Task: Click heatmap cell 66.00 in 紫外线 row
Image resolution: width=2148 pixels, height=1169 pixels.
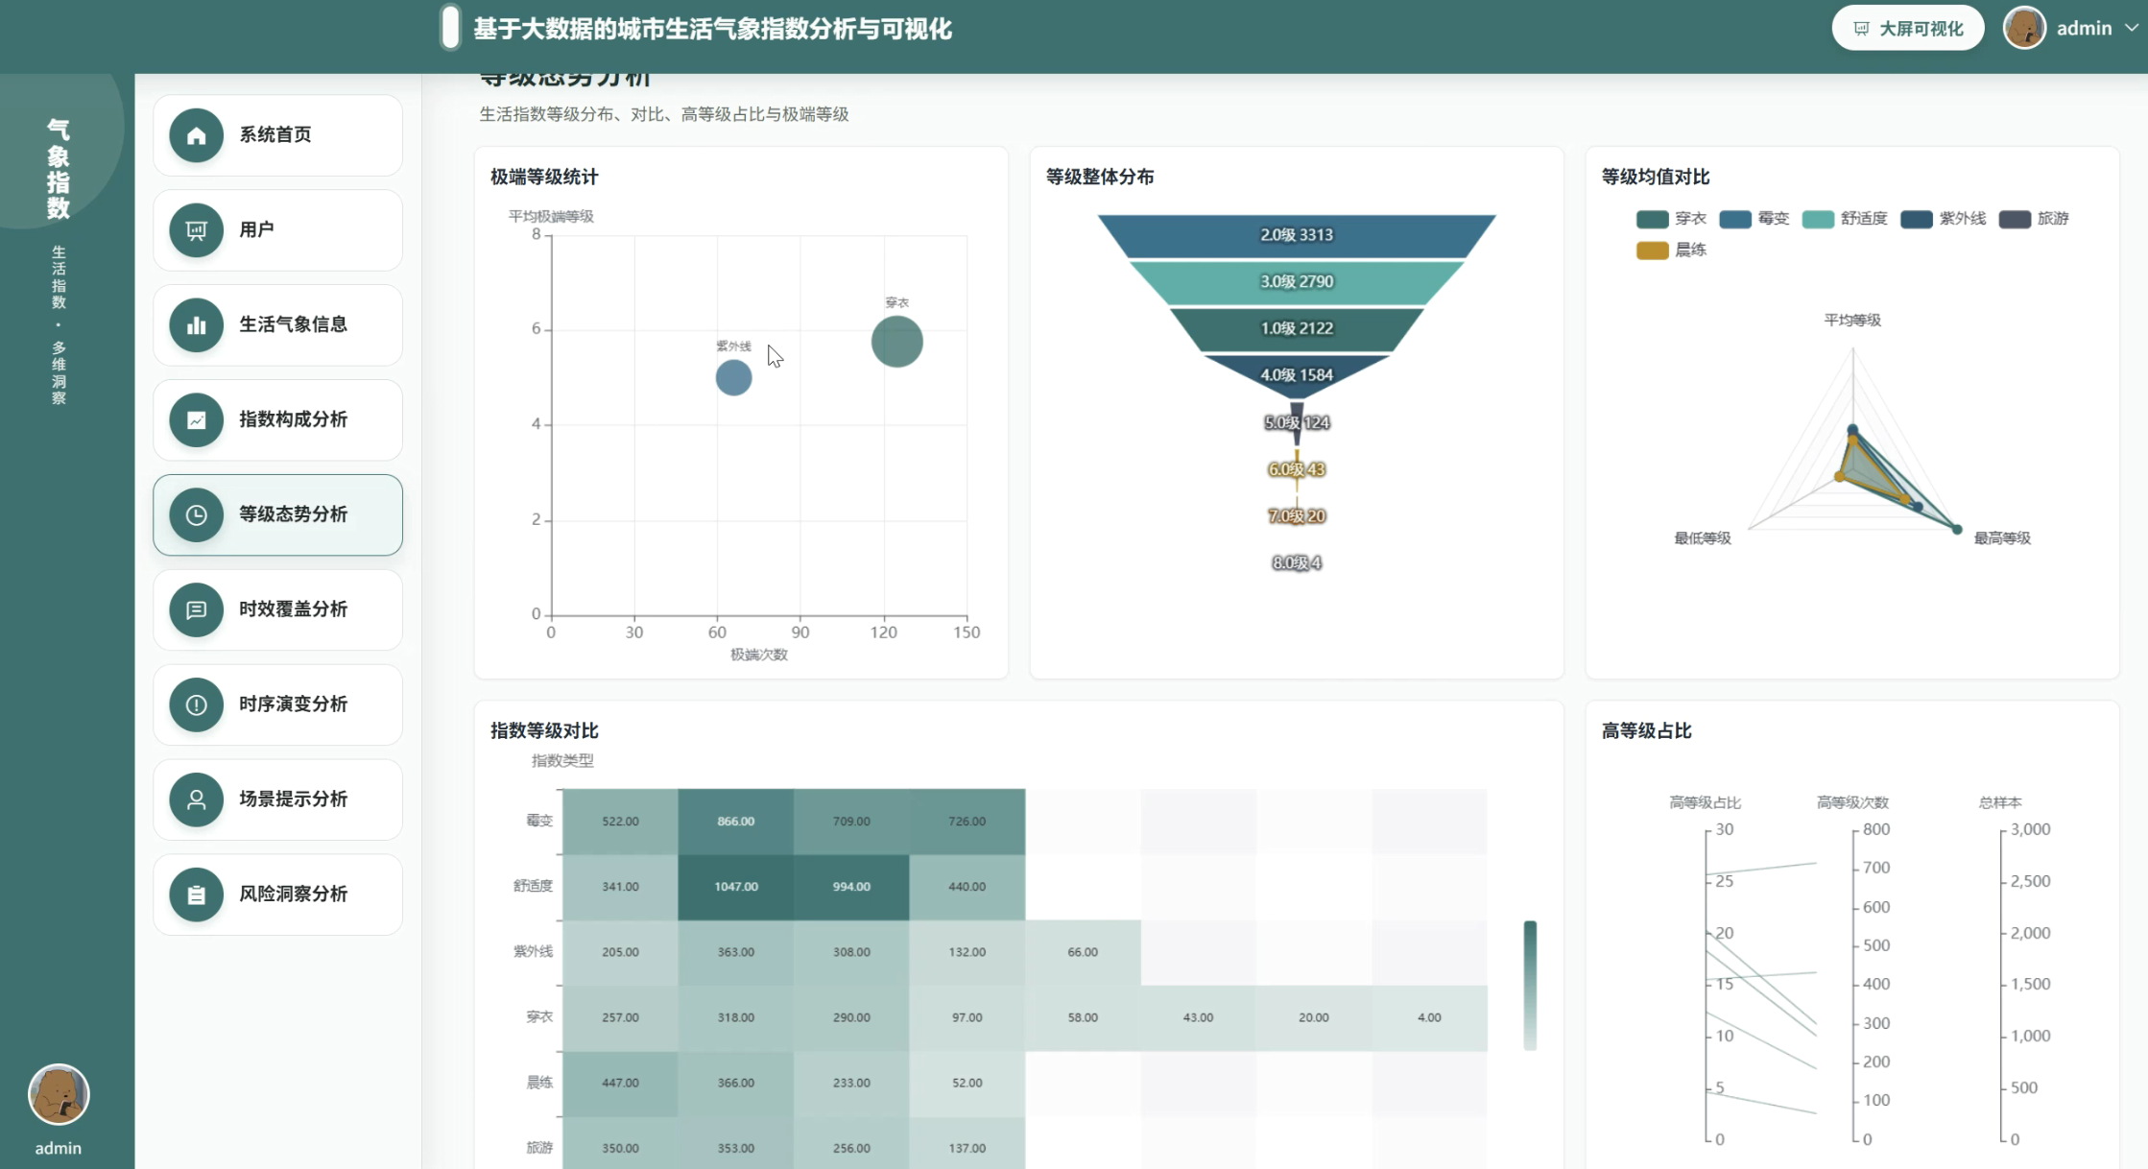Action: click(1083, 952)
